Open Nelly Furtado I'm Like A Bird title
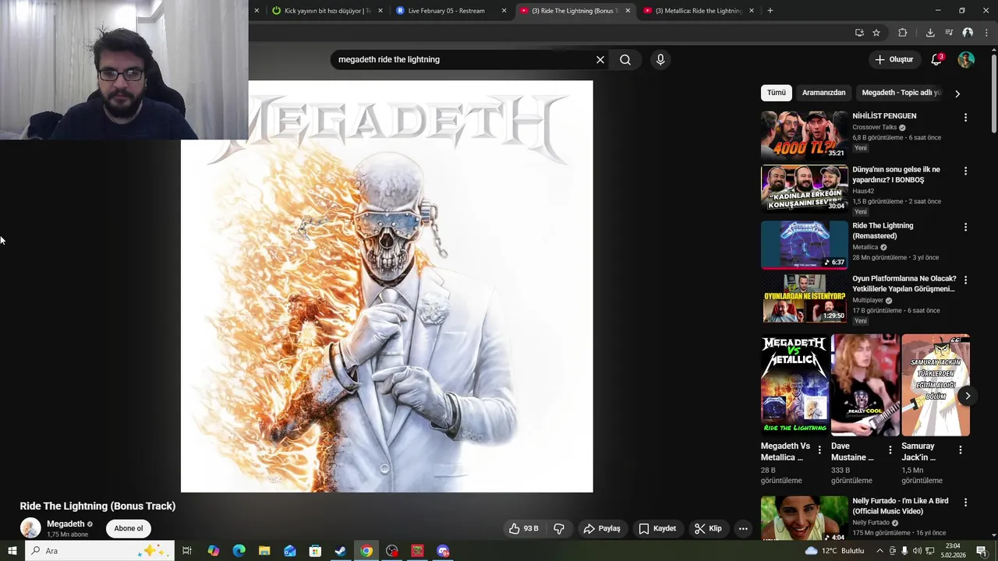Viewport: 998px width, 561px height. tap(901, 506)
